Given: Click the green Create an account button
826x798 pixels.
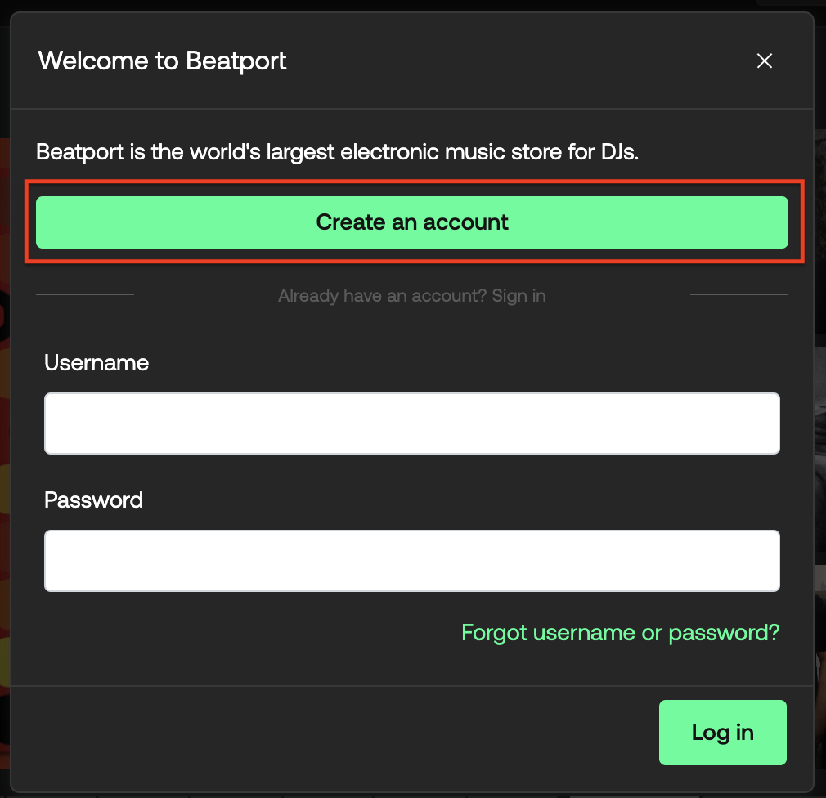Looking at the screenshot, I should [412, 222].
